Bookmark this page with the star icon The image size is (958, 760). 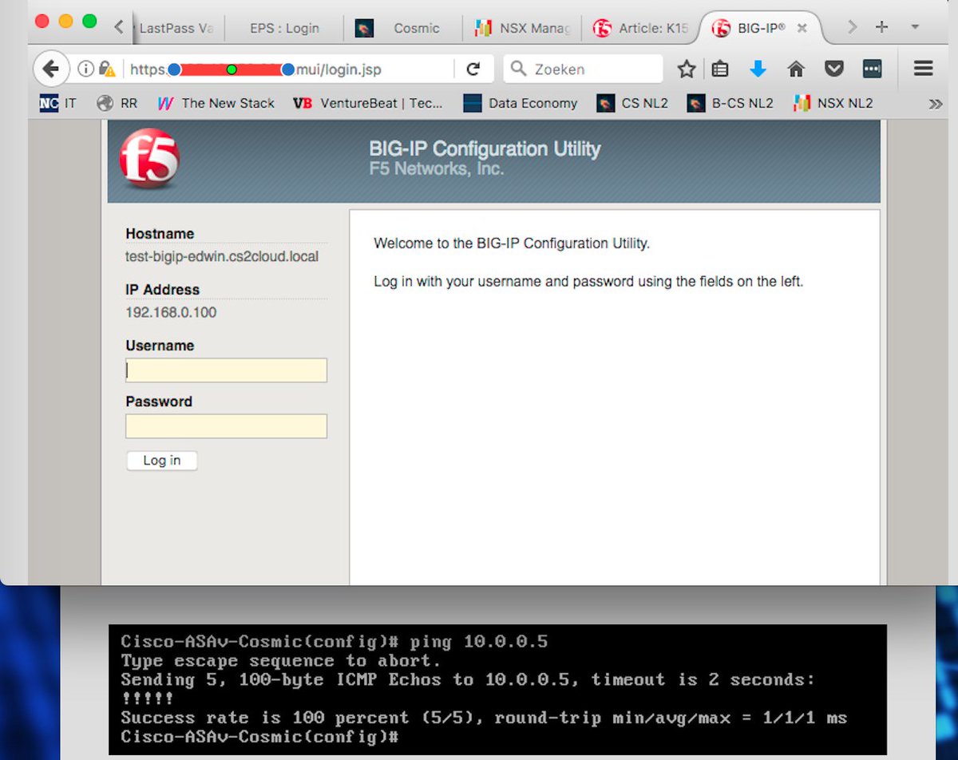point(686,69)
